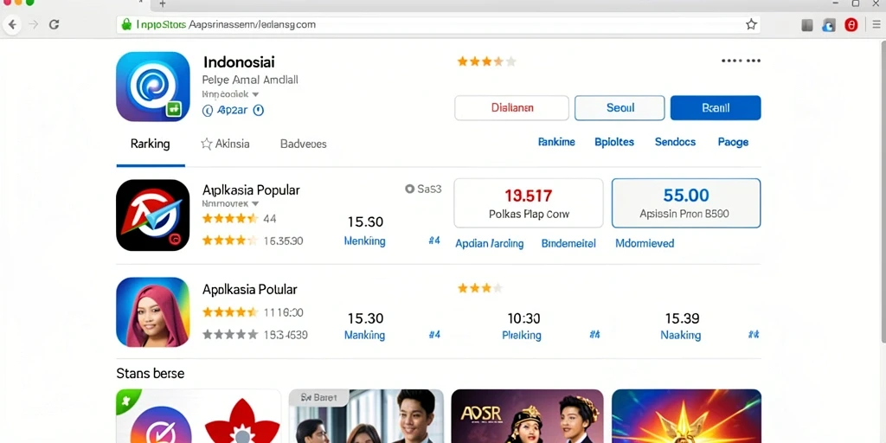Screen dimensions: 886x443
Task: Switch to the Akinsia tab
Action: click(225, 144)
